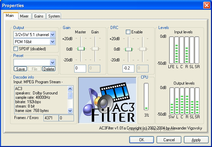The height and width of the screenshot is (147, 212).
Task: Switch to the Mixer tab
Action: pos(24,16)
